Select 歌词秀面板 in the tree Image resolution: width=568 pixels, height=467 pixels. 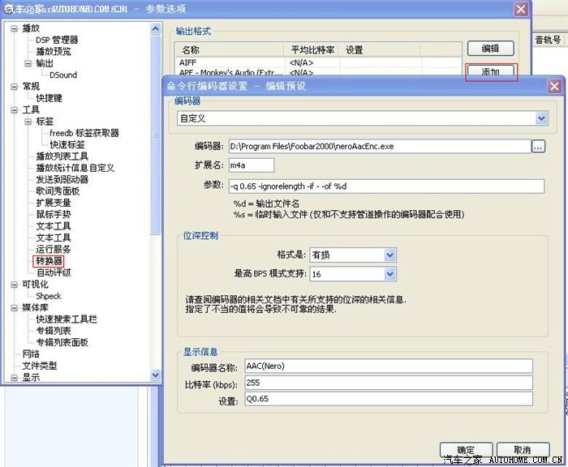pos(58,191)
